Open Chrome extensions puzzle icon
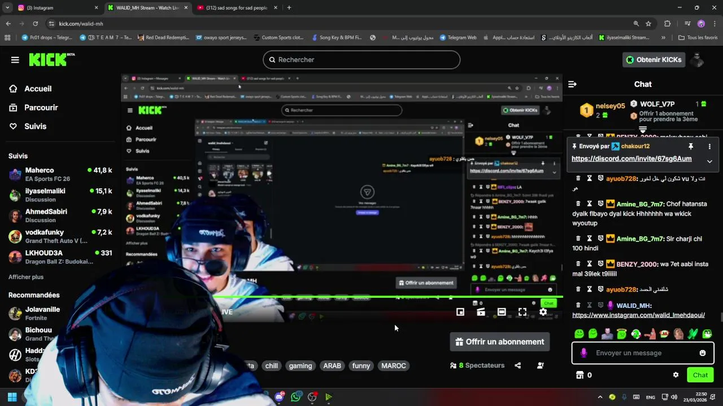Screen dimensions: 723x406 (x=668, y=24)
